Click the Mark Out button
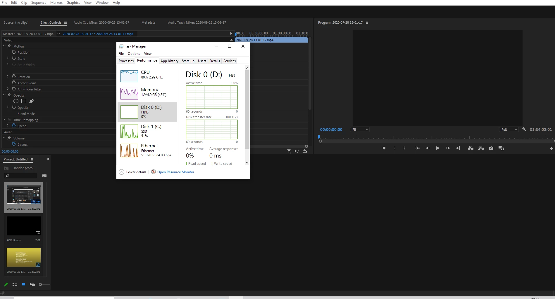The image size is (555, 299). [404, 148]
